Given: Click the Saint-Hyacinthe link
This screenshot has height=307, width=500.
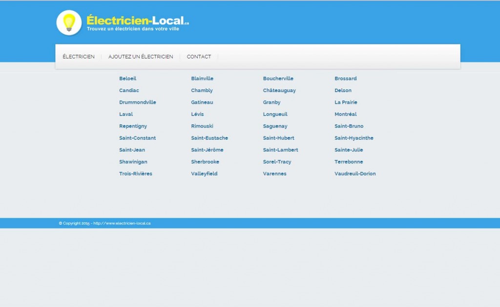Looking at the screenshot, I should point(354,138).
